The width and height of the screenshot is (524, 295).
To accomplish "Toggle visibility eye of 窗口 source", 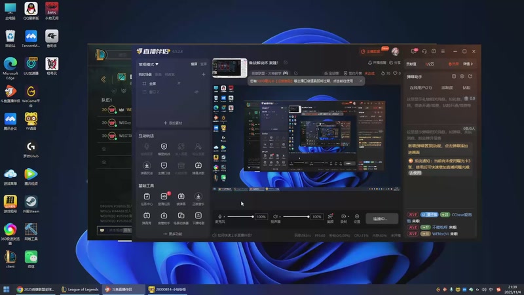I will [196, 92].
